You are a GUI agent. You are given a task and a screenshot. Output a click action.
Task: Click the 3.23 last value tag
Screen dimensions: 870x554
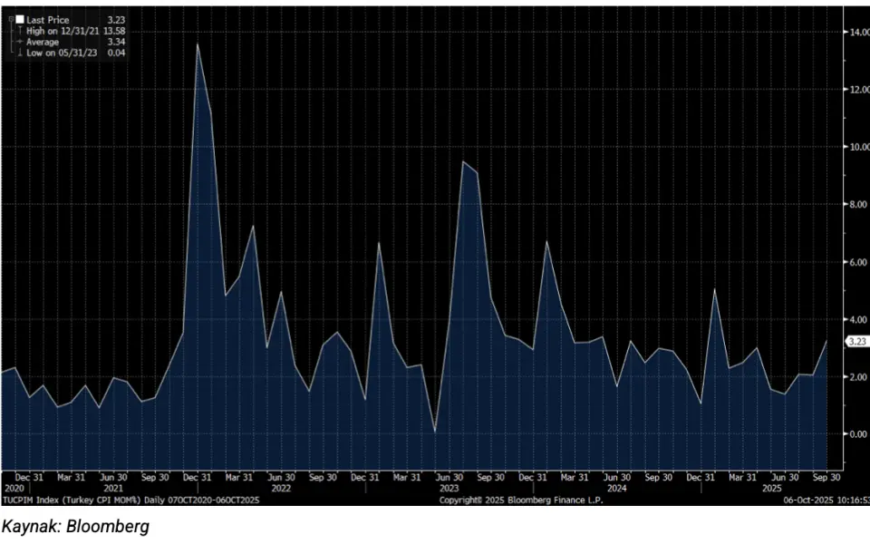(x=856, y=342)
